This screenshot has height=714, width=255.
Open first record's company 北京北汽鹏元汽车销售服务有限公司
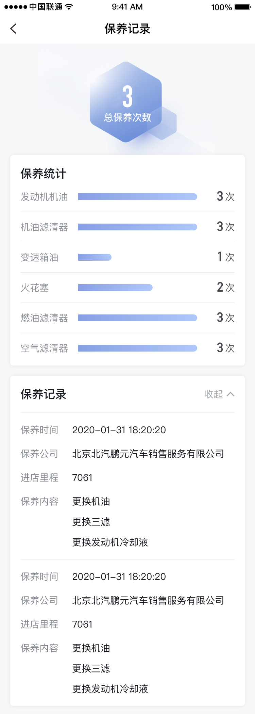pyautogui.click(x=148, y=454)
